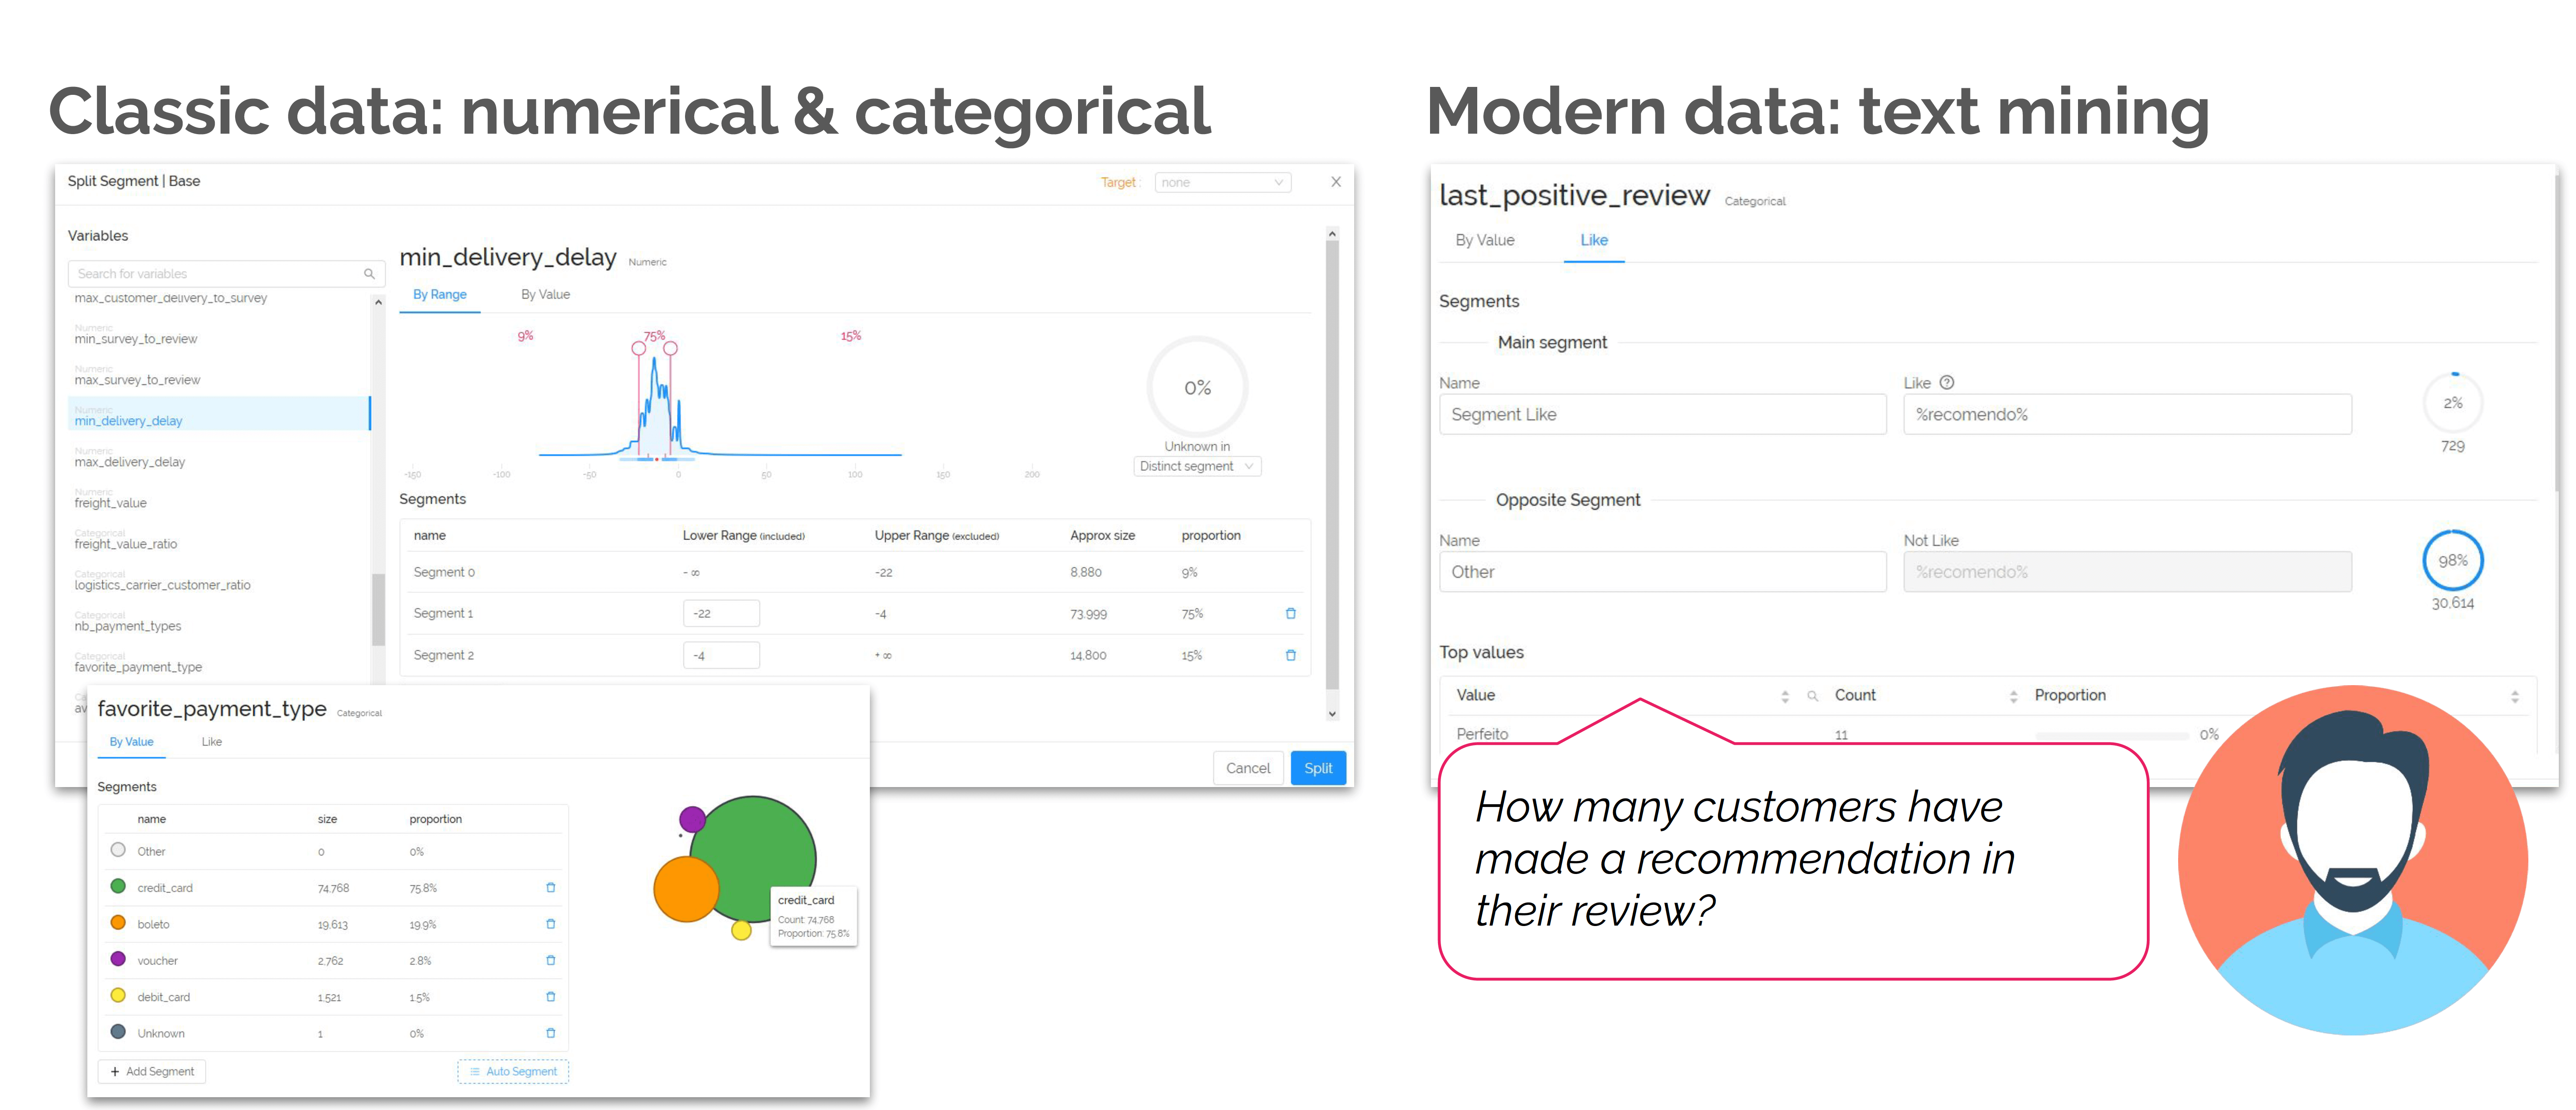Viewport: 2576px width, 1110px height.
Task: Open By Value tab in favorite_payment_type panel
Action: pos(131,742)
